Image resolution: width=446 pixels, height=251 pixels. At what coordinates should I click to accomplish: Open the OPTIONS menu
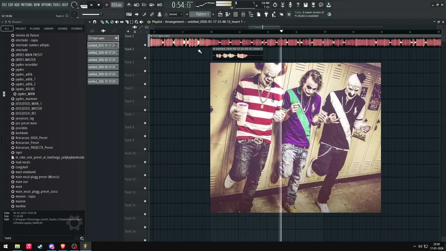click(46, 5)
